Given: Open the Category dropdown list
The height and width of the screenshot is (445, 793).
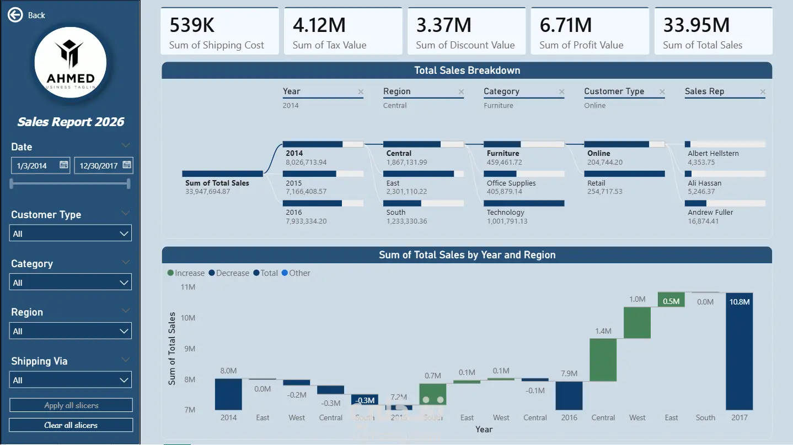Looking at the screenshot, I should [71, 283].
